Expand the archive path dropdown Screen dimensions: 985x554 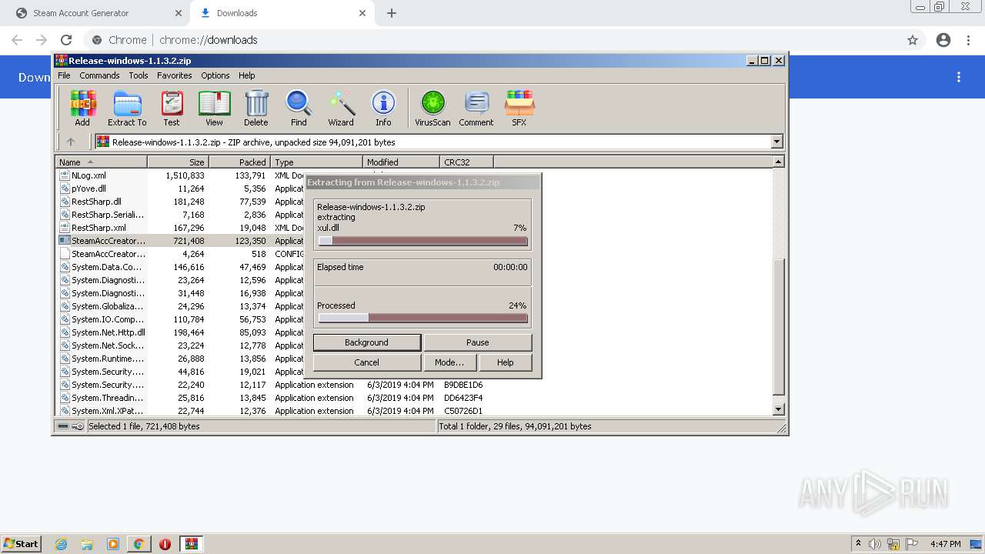click(x=776, y=142)
